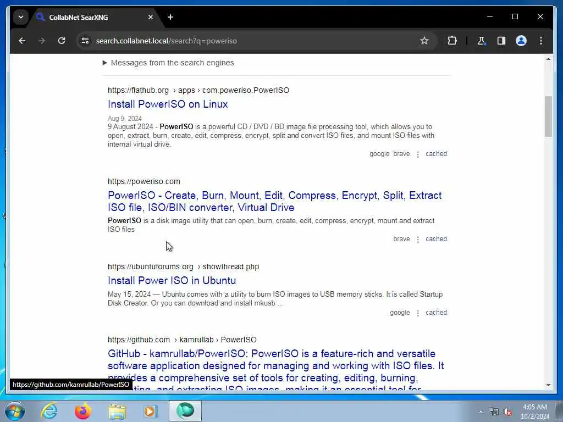Click google engine tag on ubuntuforums result

(x=400, y=313)
